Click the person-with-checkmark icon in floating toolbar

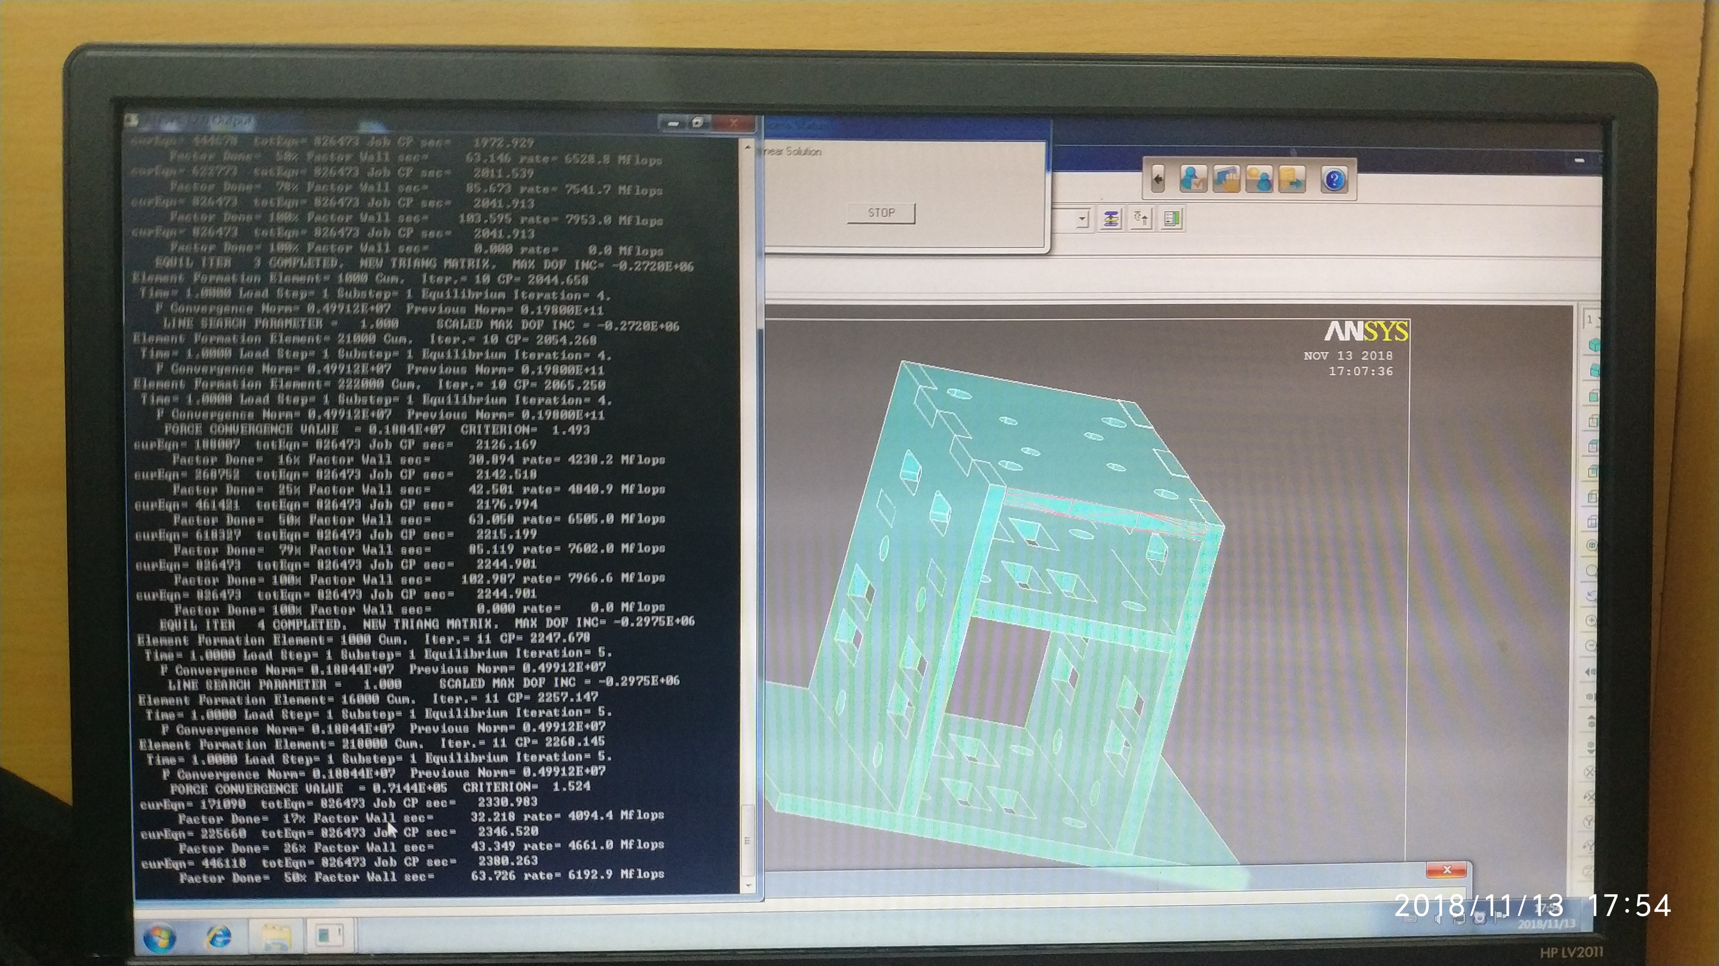point(1193,179)
